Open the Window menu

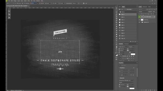[x=38, y=1]
